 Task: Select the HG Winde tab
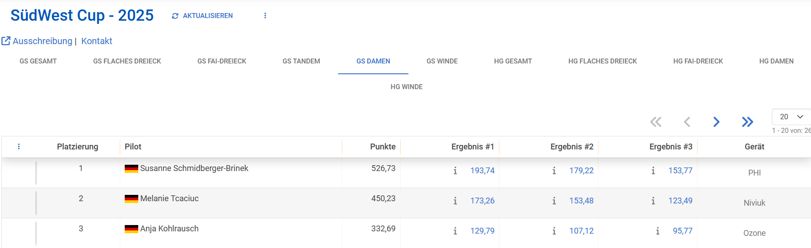tap(406, 87)
